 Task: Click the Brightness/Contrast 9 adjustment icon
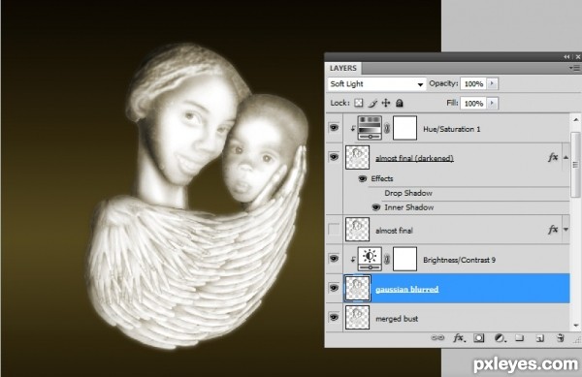click(x=370, y=259)
